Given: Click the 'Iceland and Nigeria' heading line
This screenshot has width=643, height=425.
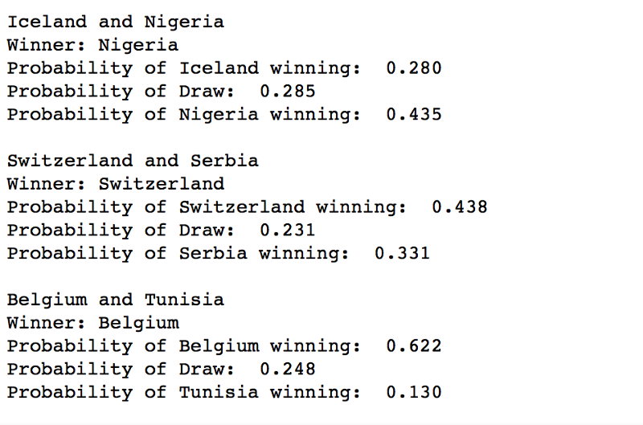Looking at the screenshot, I should [116, 22].
